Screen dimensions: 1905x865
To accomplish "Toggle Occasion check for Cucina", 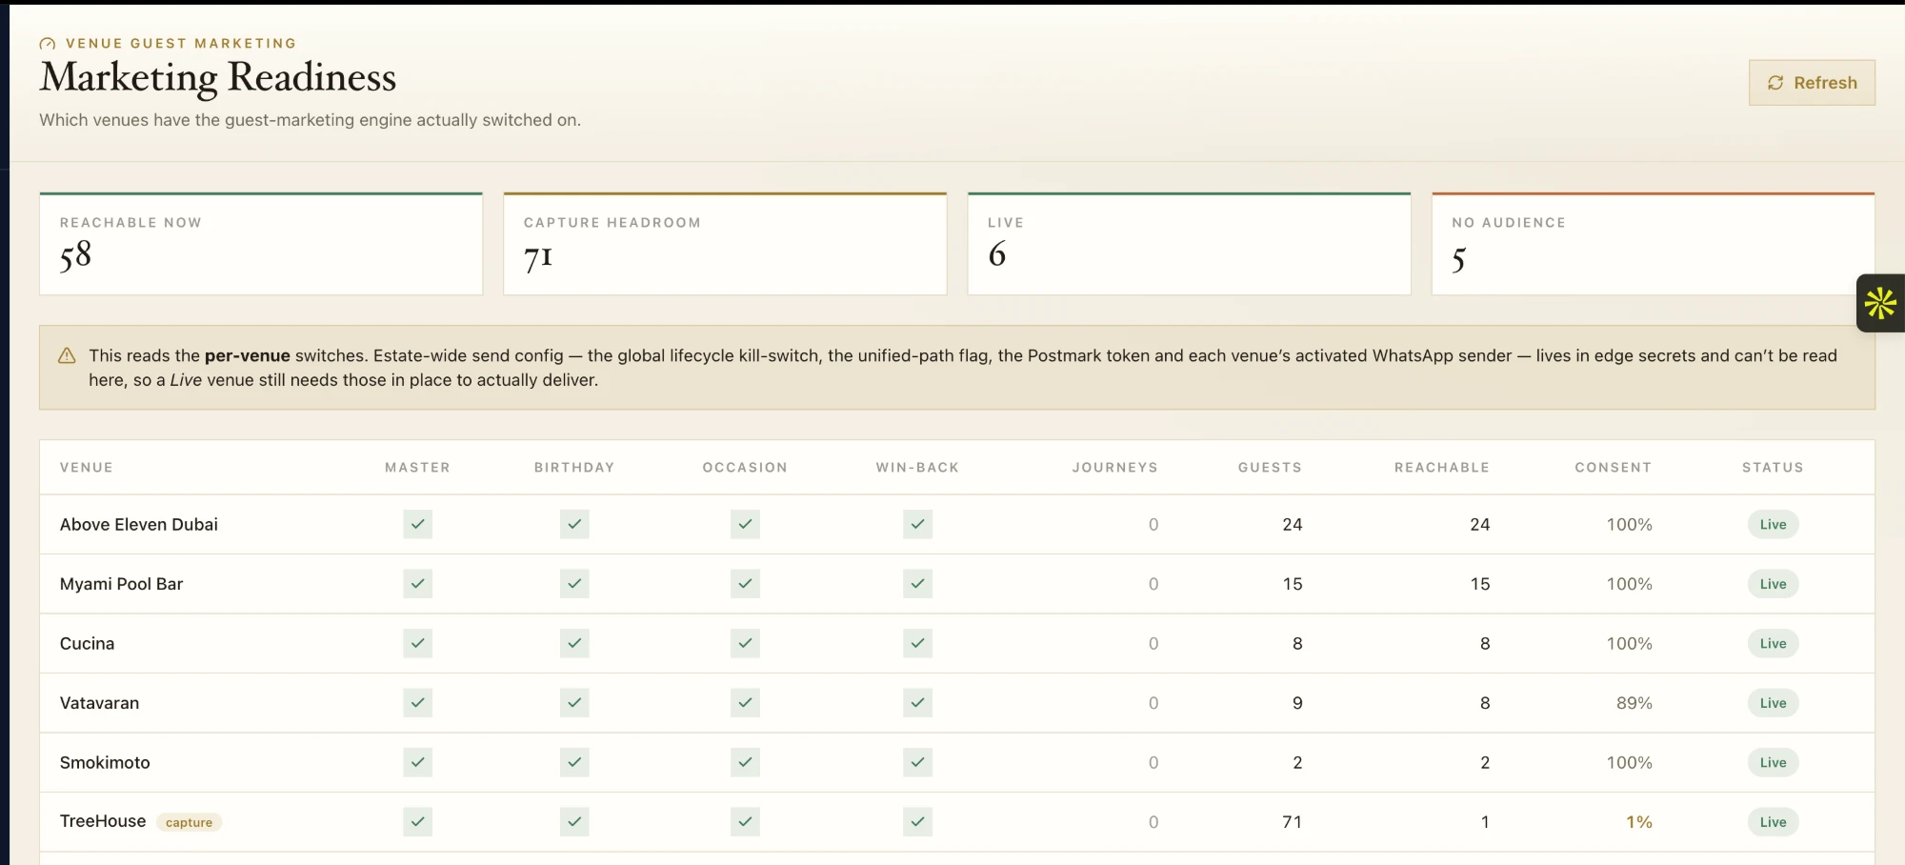I will pyautogui.click(x=745, y=644).
